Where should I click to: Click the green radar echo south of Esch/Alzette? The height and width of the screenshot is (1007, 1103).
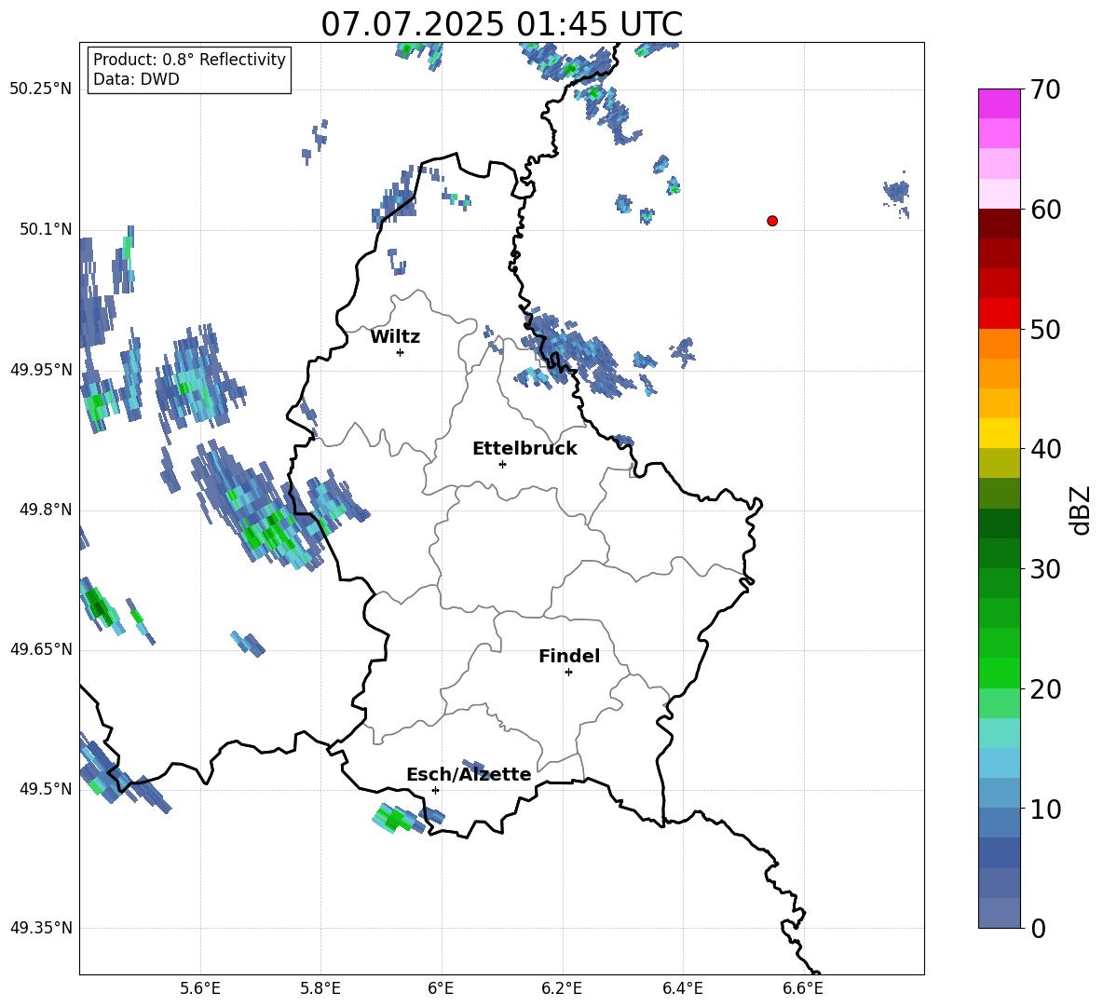point(398,819)
